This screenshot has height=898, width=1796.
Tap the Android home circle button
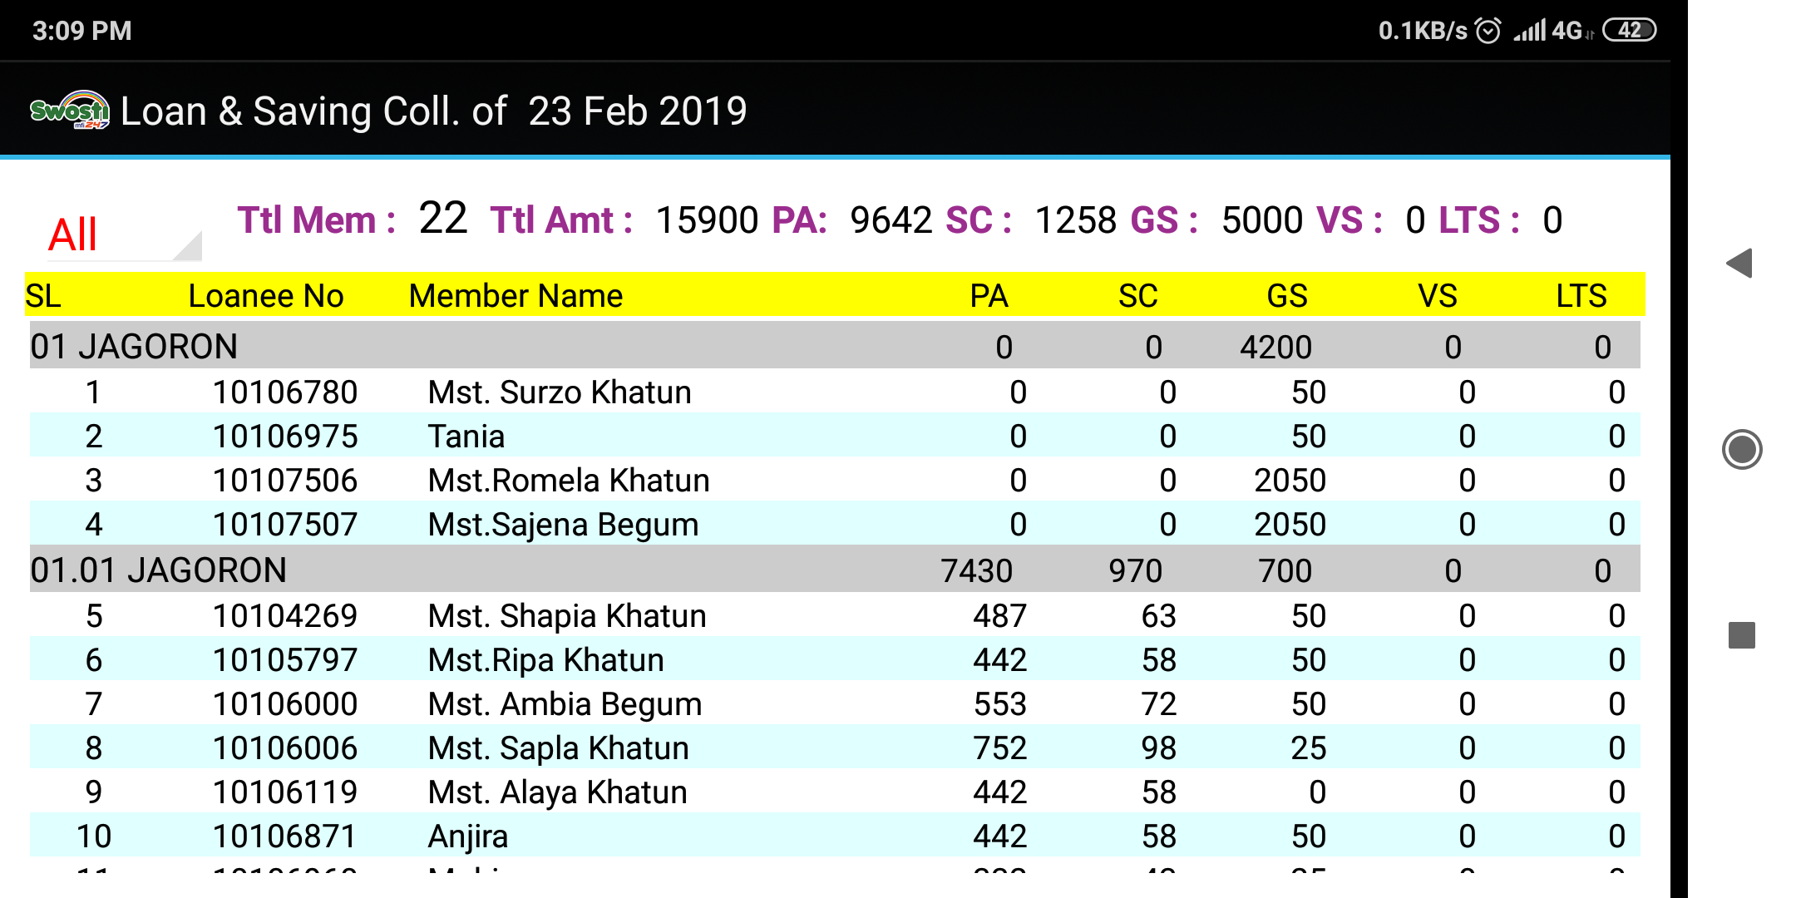pos(1742,450)
